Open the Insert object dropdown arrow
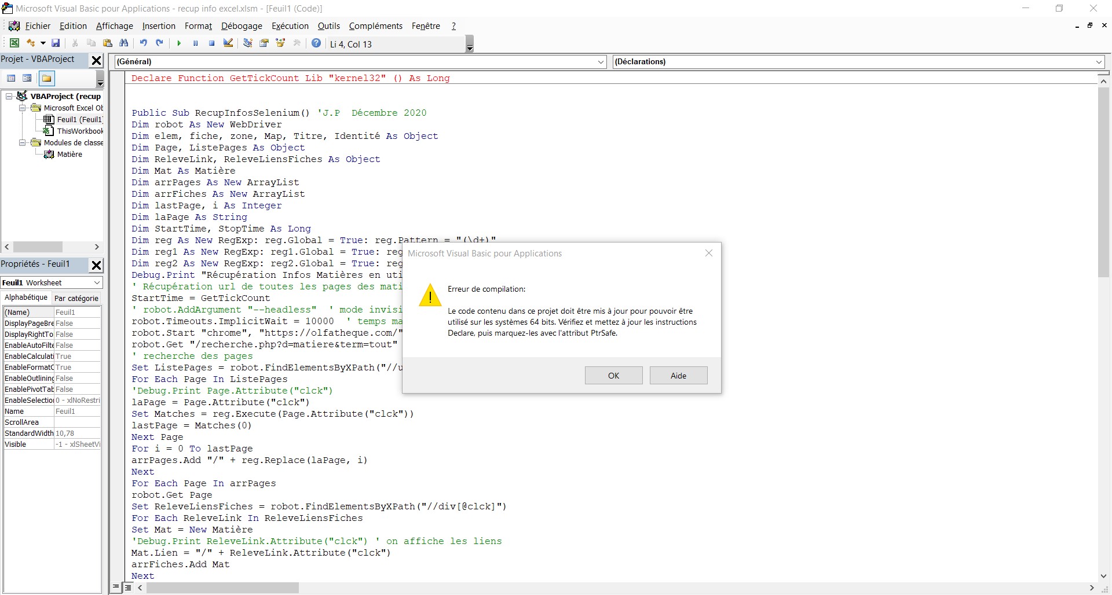 click(43, 43)
